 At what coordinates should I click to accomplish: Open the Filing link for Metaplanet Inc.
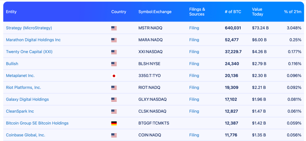pos(194,76)
